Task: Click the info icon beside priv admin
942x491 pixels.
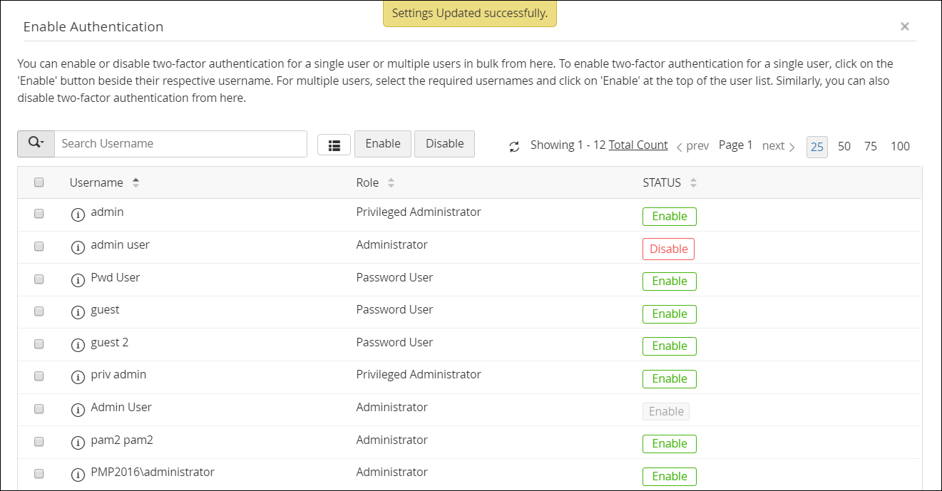Action: [x=78, y=378]
